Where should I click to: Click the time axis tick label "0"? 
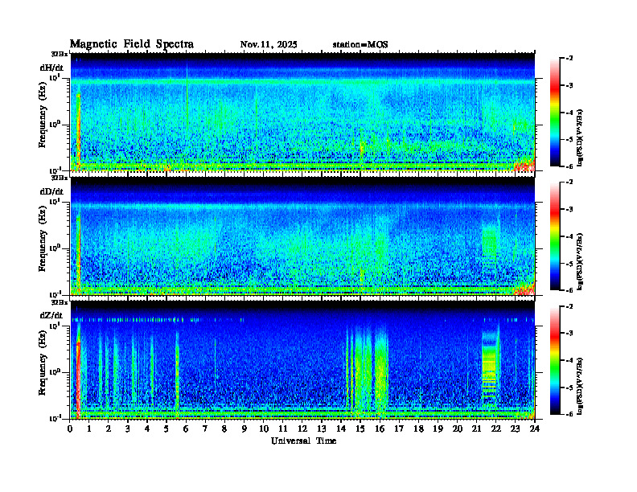70,428
